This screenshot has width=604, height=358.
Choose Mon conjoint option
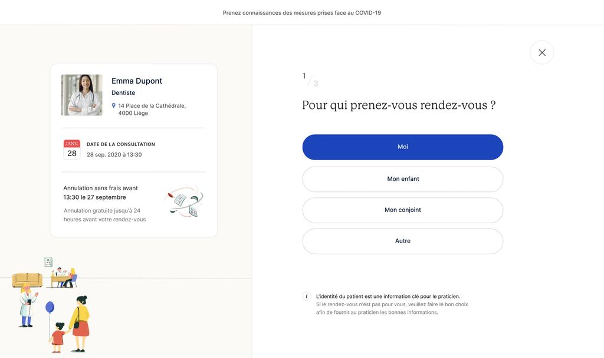[x=402, y=210]
